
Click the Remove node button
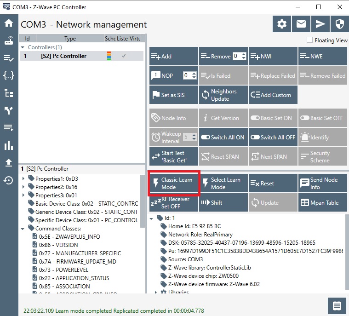pos(216,56)
